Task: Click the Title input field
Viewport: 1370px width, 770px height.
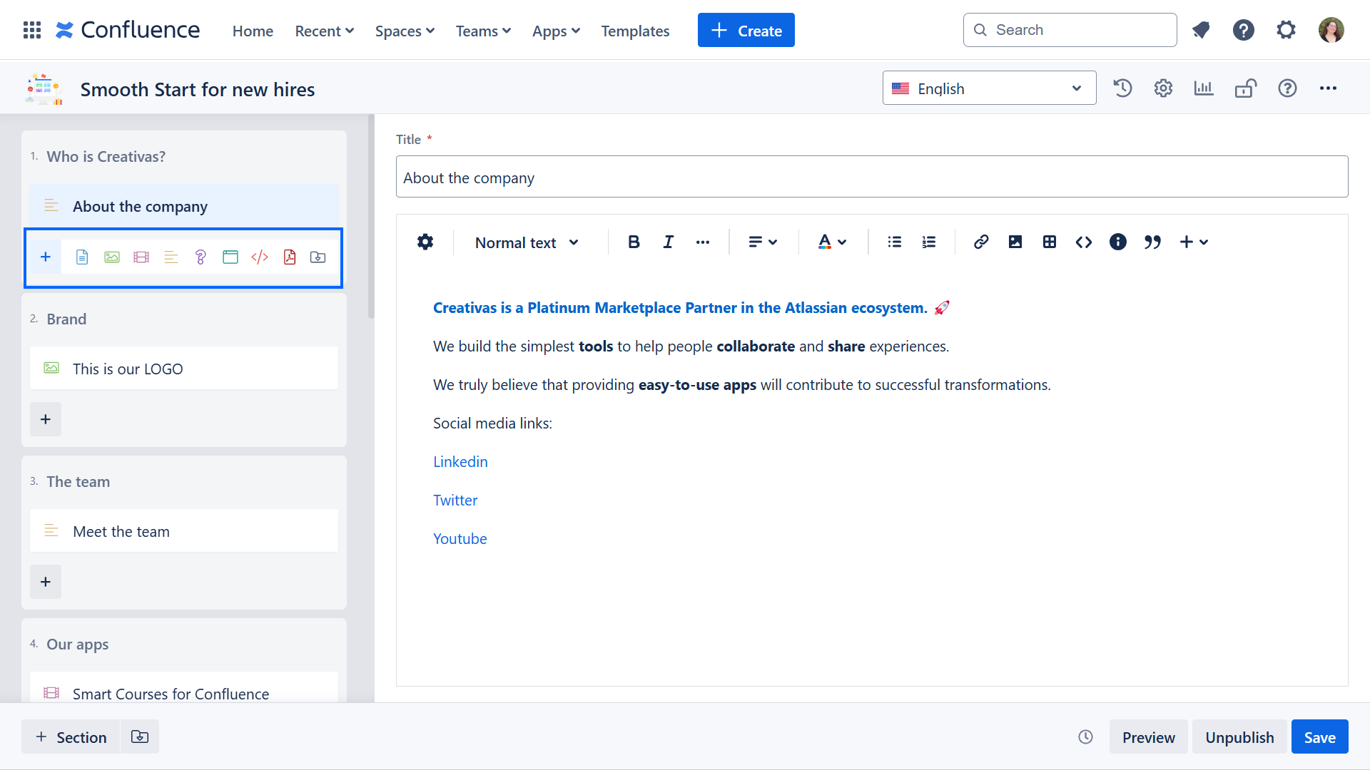Action: 871,178
